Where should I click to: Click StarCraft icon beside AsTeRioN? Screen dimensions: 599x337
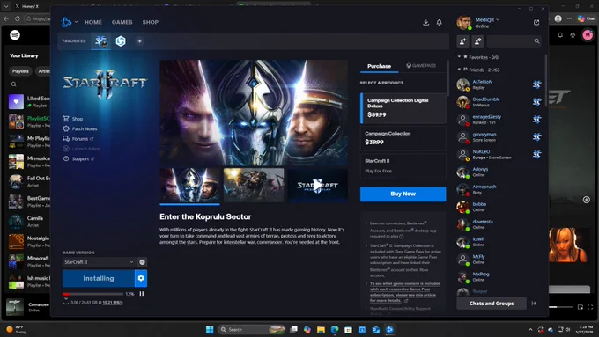click(x=536, y=84)
